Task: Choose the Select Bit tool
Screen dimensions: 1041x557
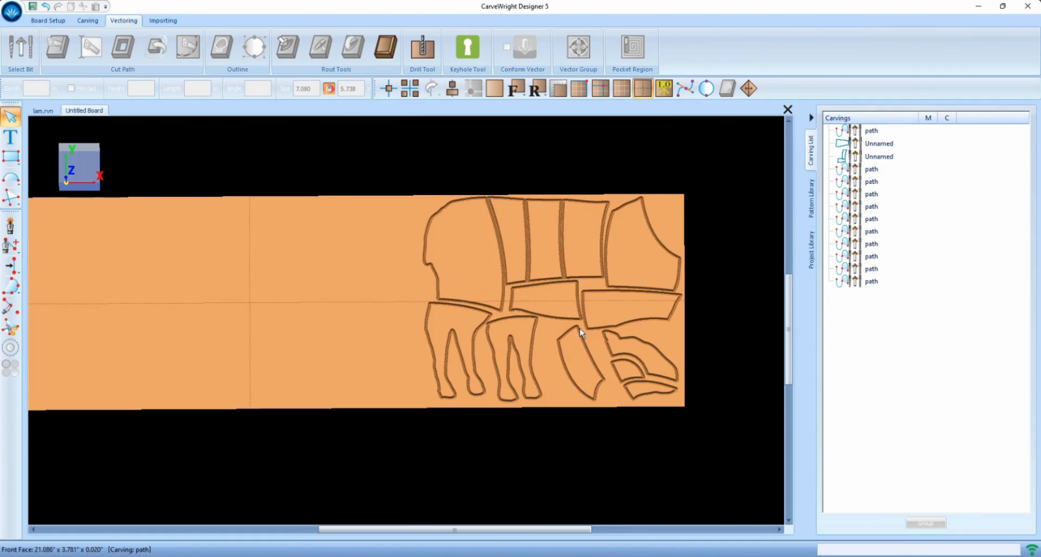Action: [x=20, y=48]
